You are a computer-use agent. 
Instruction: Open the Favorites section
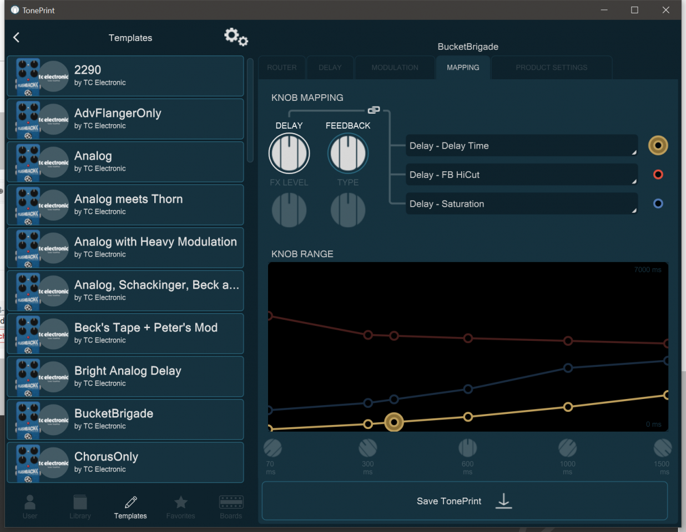click(180, 507)
